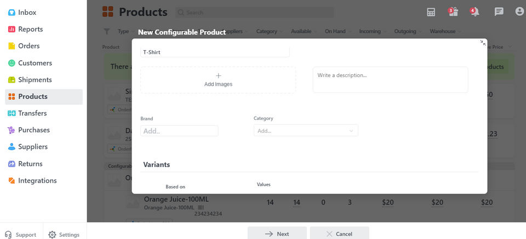Image resolution: width=526 pixels, height=239 pixels.
Task: Expand the Warehouse filter dropdown
Action: [x=446, y=32]
